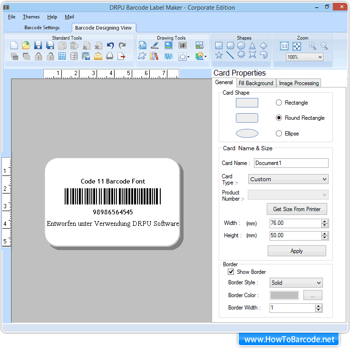Decrease the Height value stepper
350x349 pixels.
325,237
